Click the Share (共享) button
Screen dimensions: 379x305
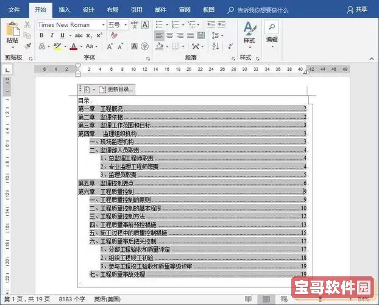pyautogui.click(x=357, y=10)
